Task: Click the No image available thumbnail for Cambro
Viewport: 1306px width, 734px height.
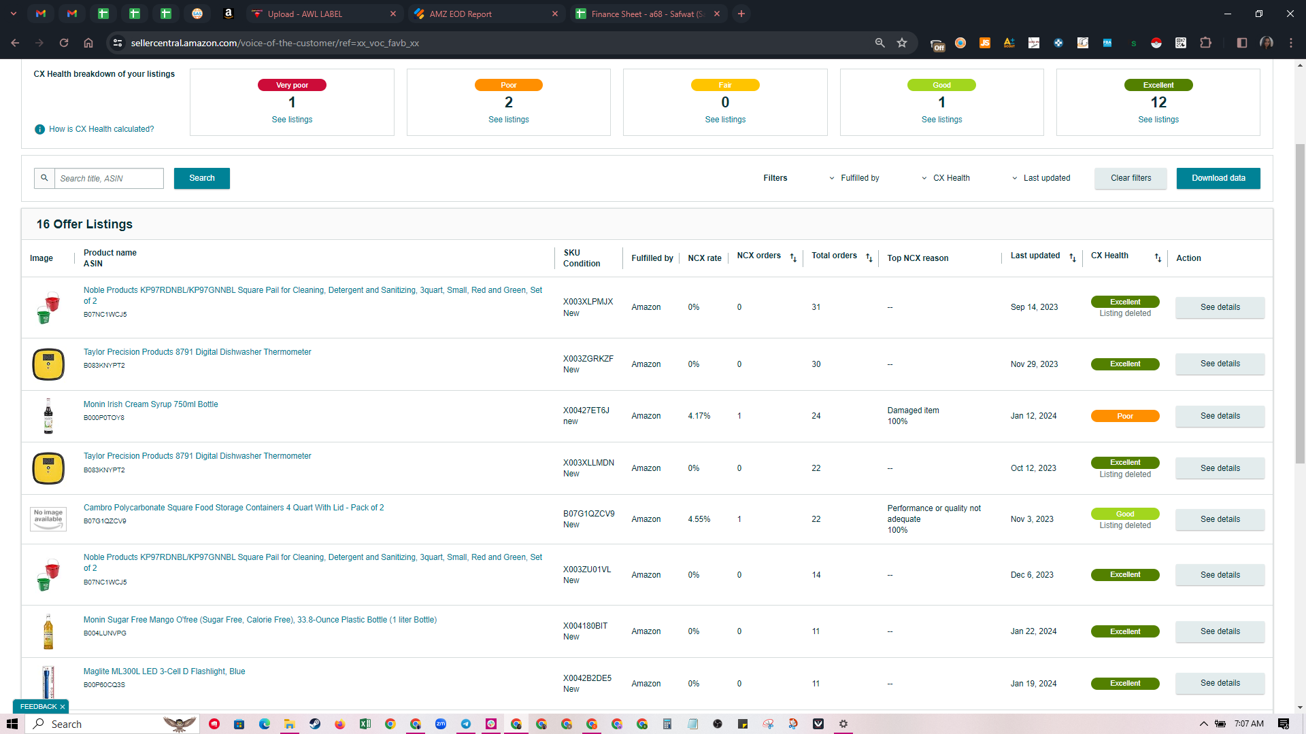Action: pyautogui.click(x=48, y=519)
